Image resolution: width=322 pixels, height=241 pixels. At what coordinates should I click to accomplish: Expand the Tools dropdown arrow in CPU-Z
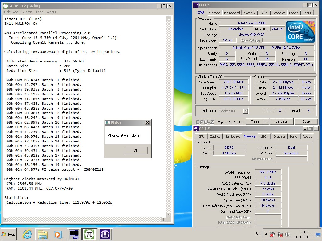pyautogui.click(x=266, y=121)
